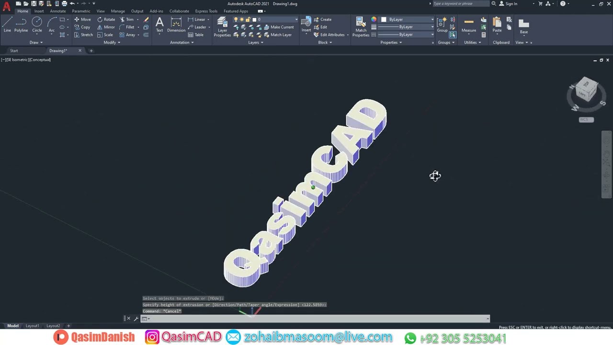This screenshot has width=613, height=345.
Task: Switch to the Start tab
Action: [14, 51]
